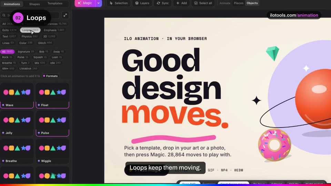Filter by Color category chip
The image size is (331, 186).
click(26, 43)
